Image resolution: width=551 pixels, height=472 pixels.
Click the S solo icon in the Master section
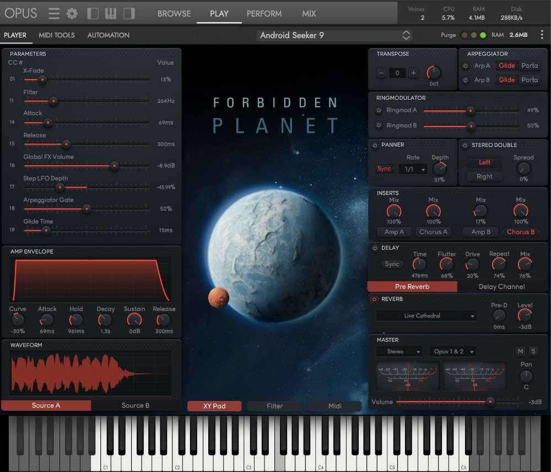pyautogui.click(x=533, y=351)
